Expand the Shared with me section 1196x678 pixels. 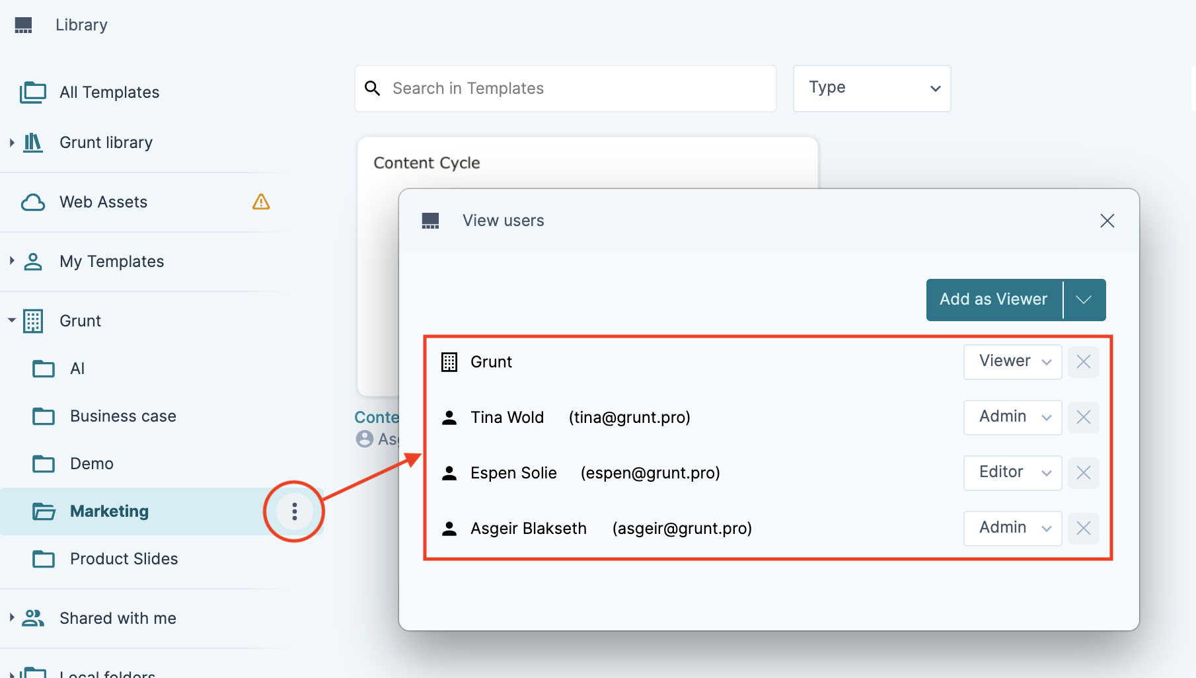[12, 618]
